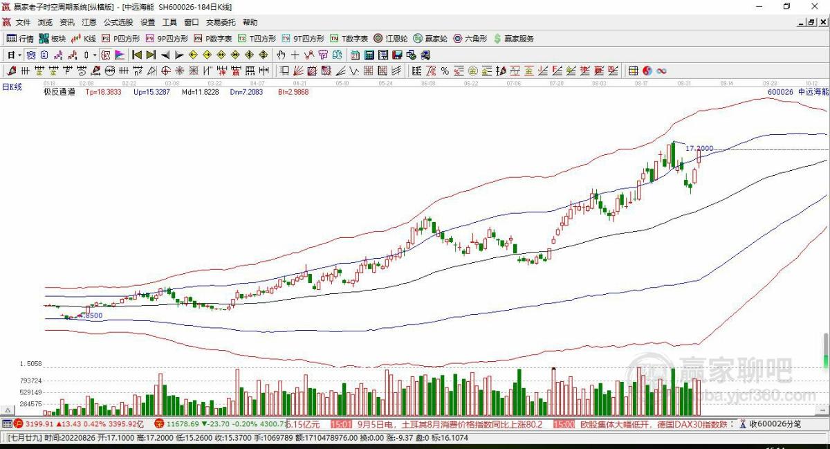Click the gold 金 circle icon
This screenshot has height=449, width=830.
coord(472,71)
